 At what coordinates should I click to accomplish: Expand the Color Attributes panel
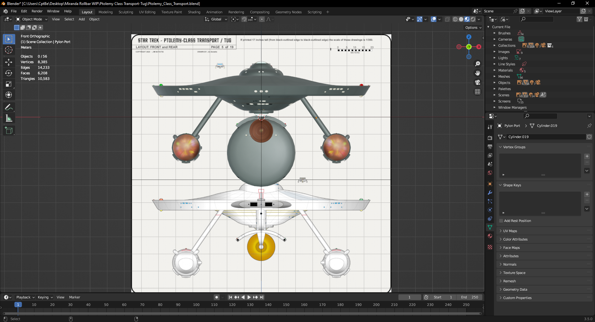click(x=515, y=239)
